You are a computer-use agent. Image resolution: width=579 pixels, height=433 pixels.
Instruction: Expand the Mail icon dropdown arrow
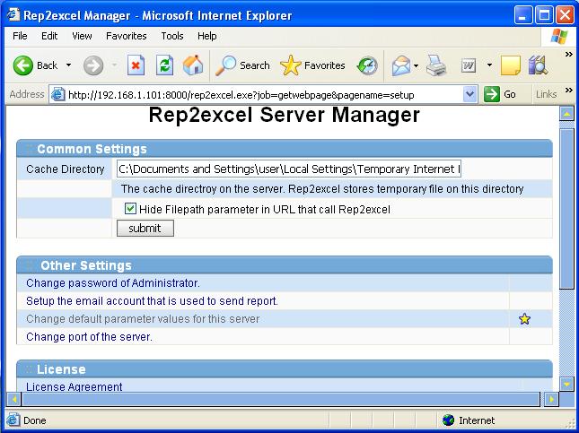click(x=416, y=65)
